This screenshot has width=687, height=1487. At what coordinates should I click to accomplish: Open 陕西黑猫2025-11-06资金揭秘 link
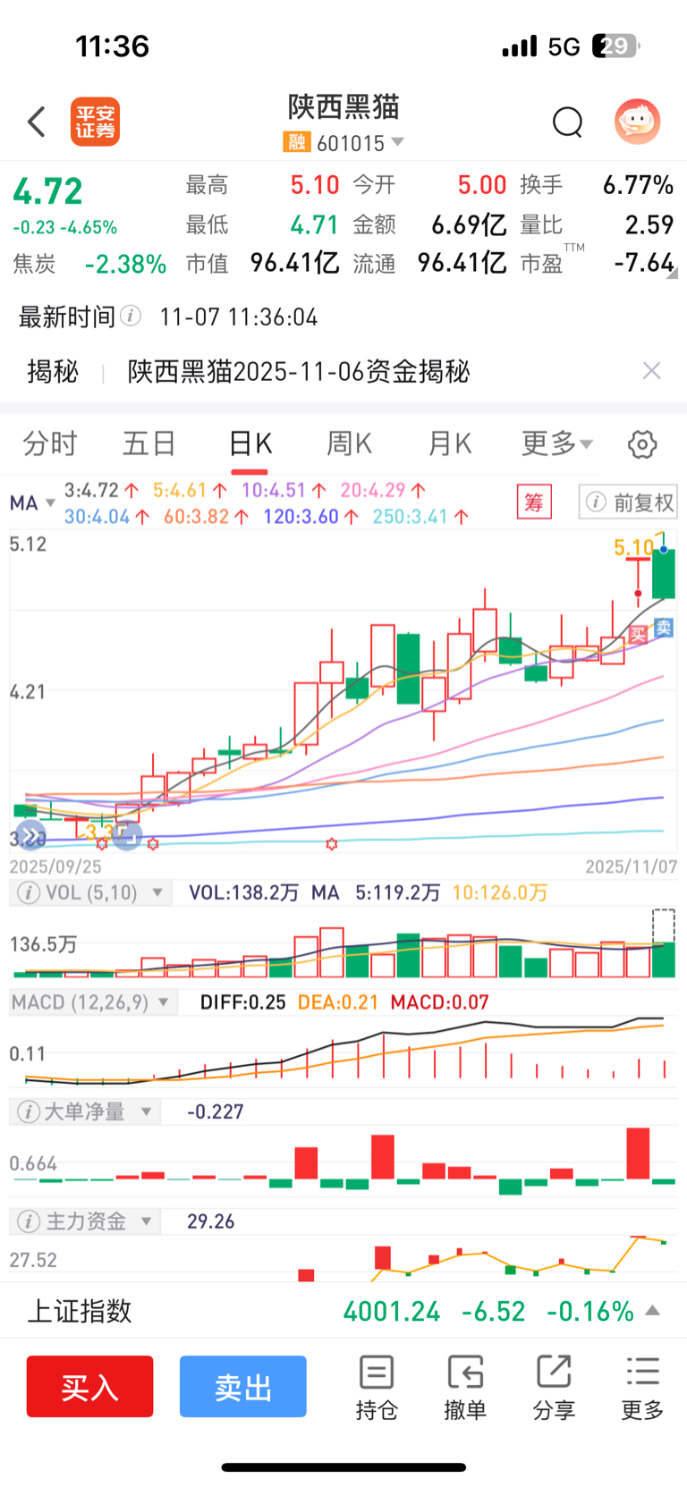pos(298,371)
